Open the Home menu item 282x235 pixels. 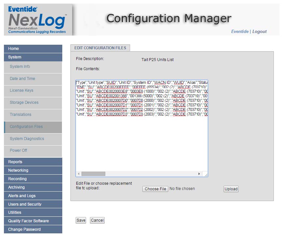click(33, 49)
